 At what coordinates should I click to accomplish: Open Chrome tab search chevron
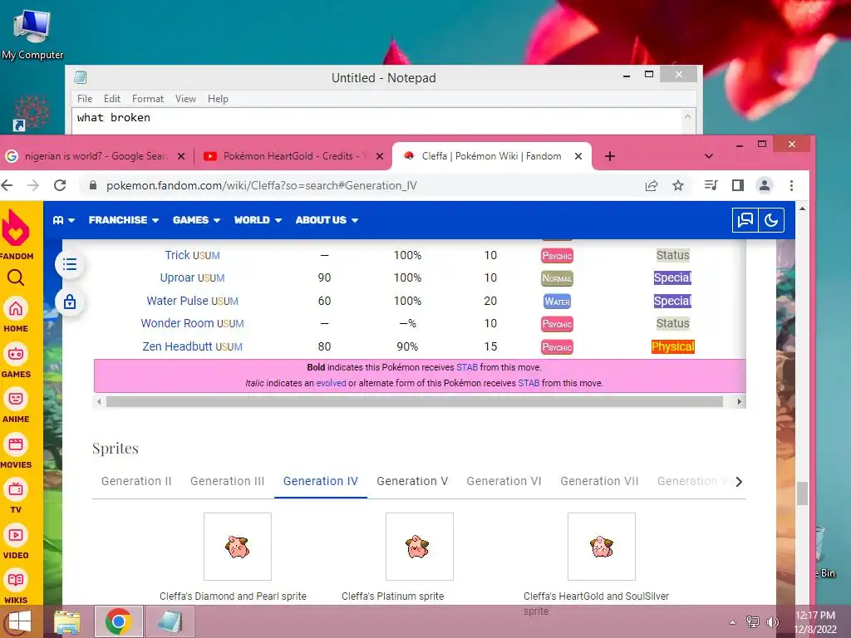click(708, 156)
